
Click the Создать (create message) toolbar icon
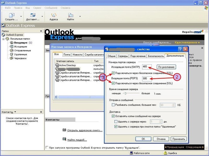(11, 15)
